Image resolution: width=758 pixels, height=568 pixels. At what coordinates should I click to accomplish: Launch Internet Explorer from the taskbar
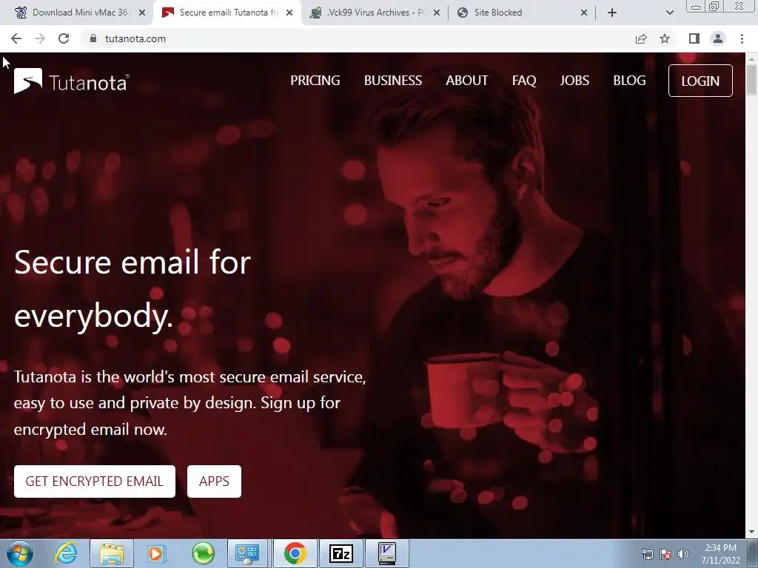[x=66, y=553]
